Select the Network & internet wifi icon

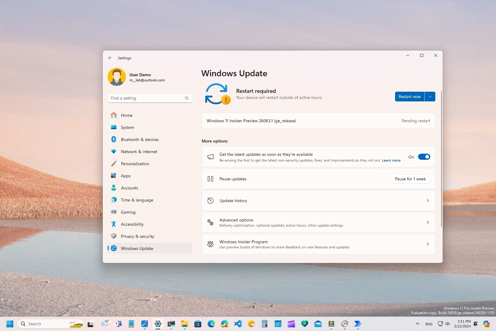pyautogui.click(x=114, y=151)
